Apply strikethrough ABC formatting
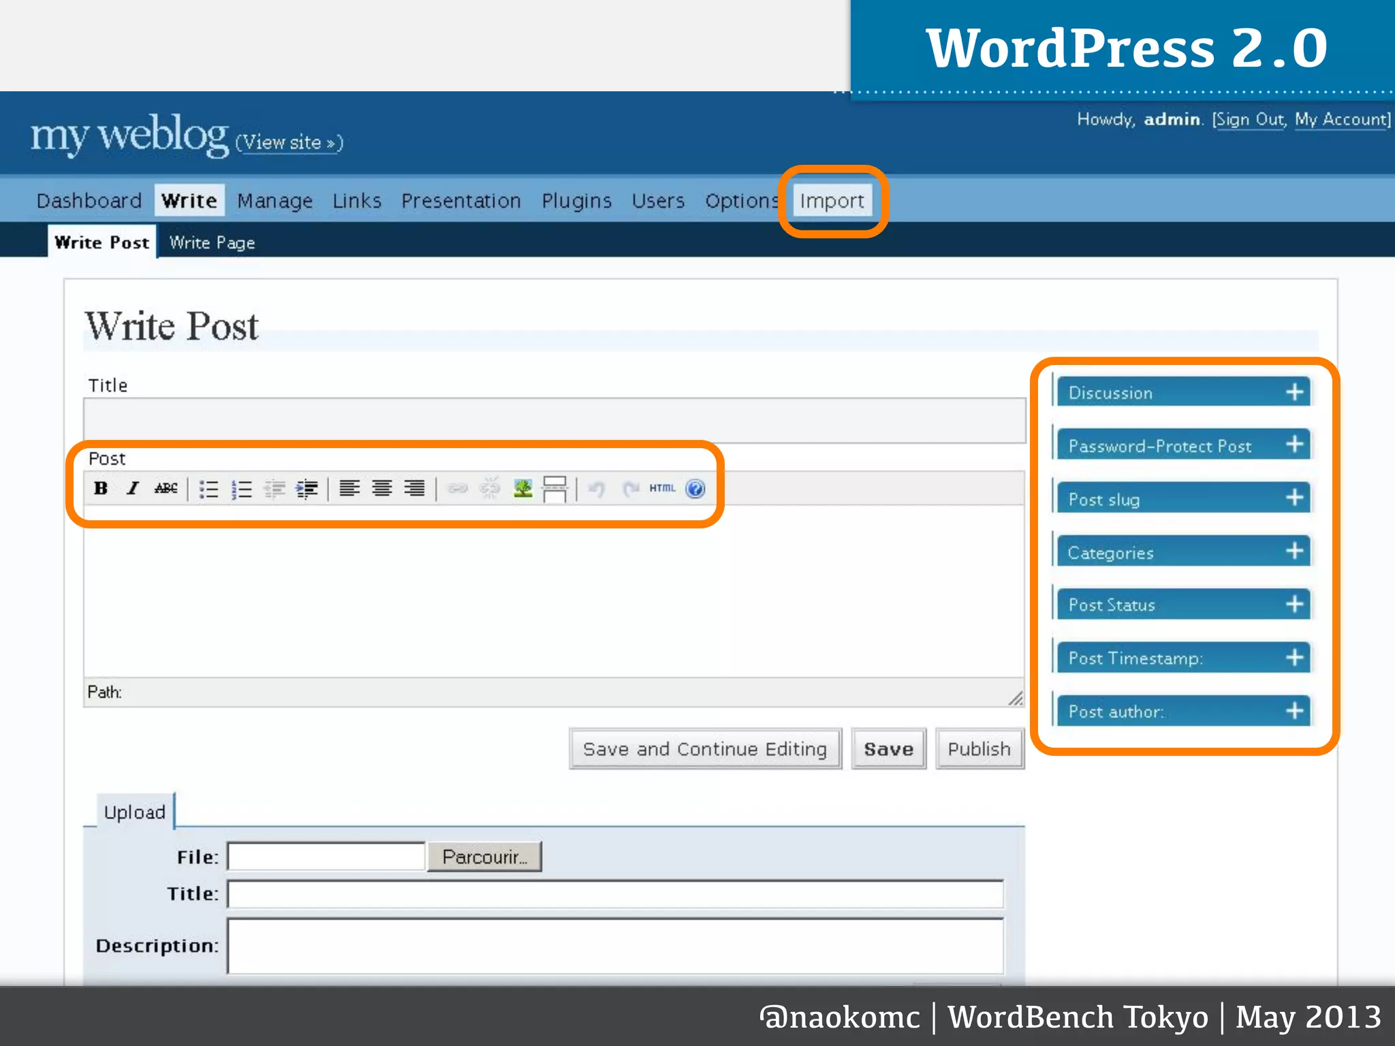1395x1046 pixels. coord(166,488)
